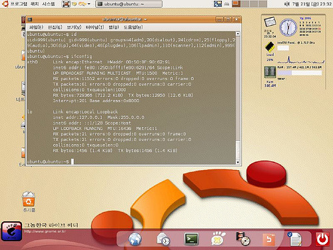Click the terminal scrollbar up arrow
Image resolution: width=333 pixels, height=250 pixels.
[238, 34]
